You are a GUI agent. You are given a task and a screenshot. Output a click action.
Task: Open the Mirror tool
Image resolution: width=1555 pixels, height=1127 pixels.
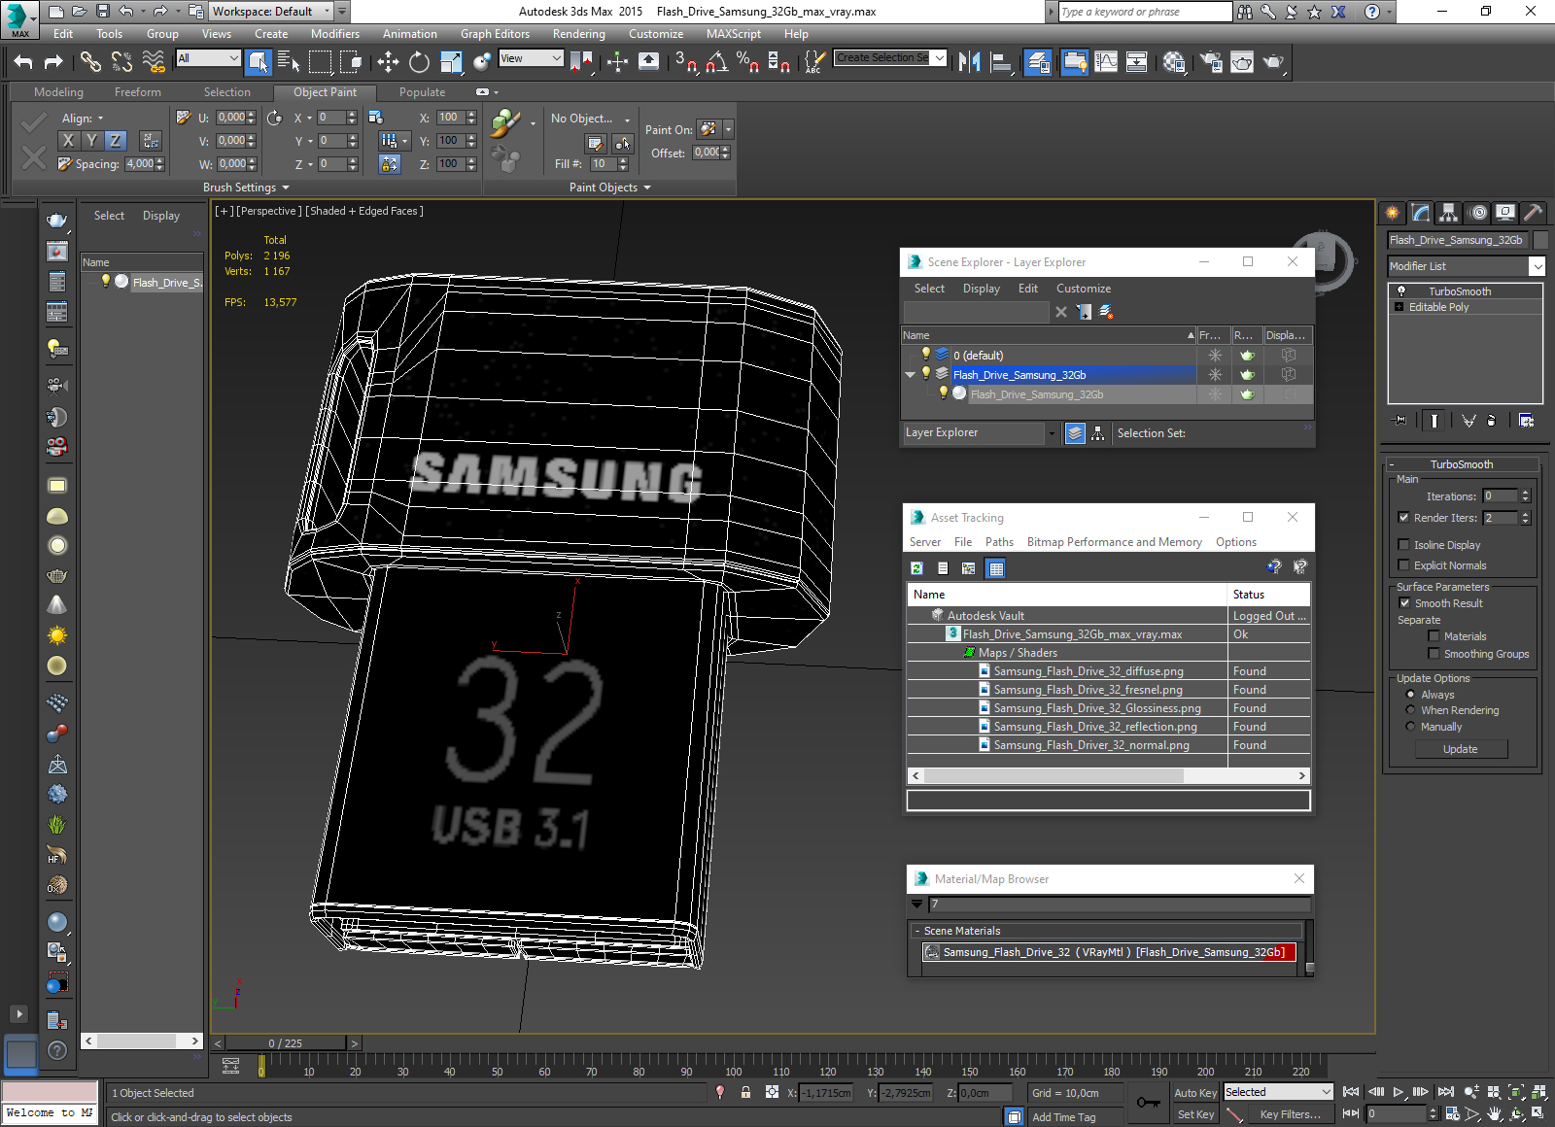click(x=969, y=62)
